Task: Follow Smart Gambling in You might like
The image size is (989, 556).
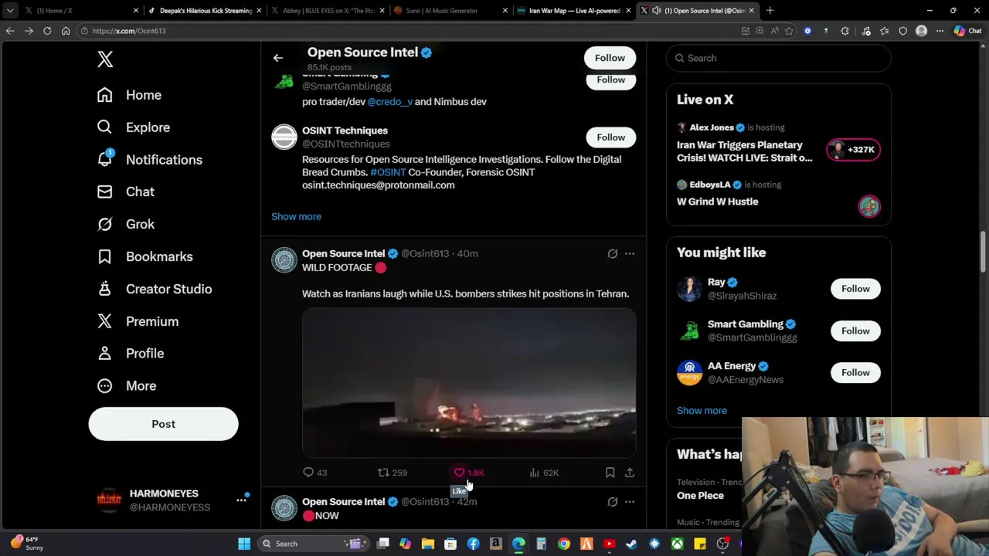Action: (855, 331)
